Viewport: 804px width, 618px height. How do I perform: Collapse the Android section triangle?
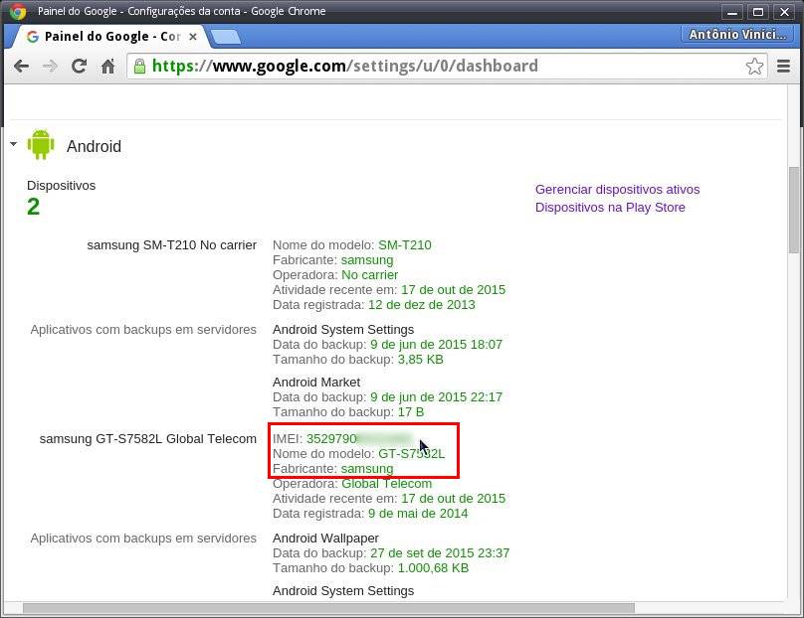pyautogui.click(x=13, y=144)
